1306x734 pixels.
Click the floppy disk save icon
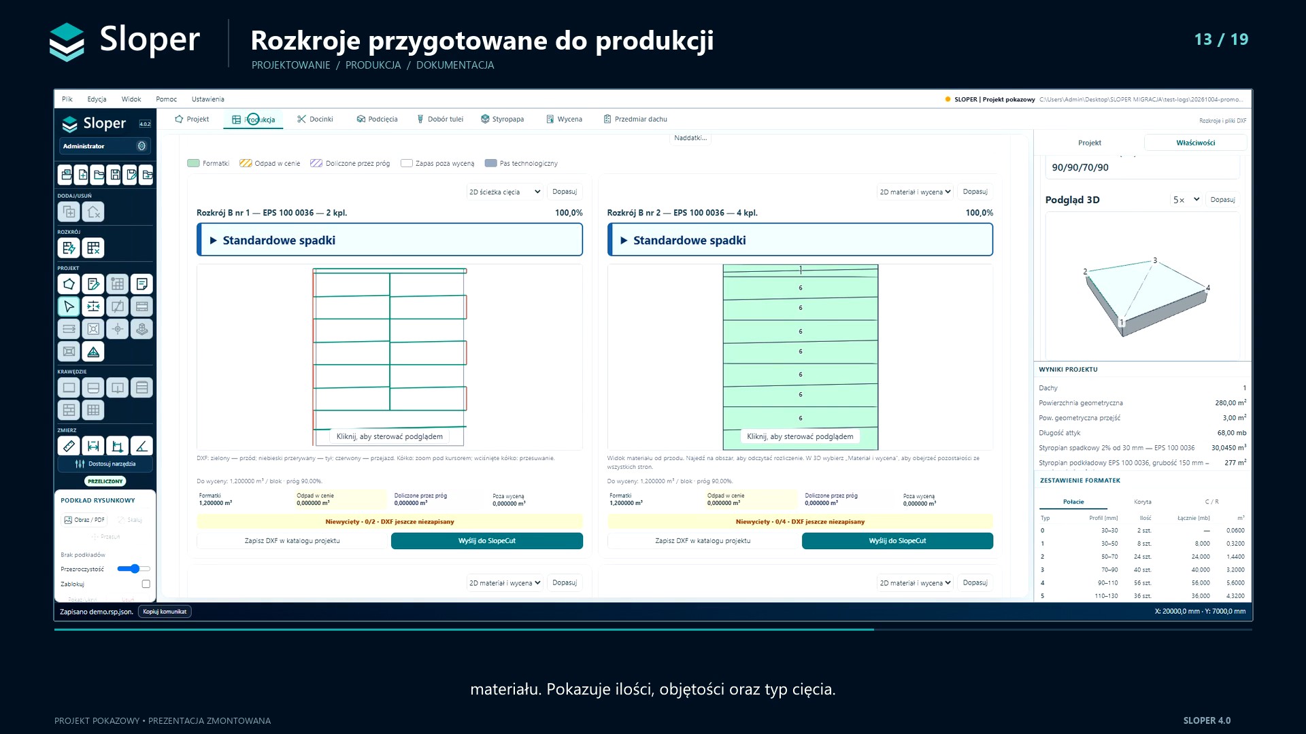click(x=115, y=175)
